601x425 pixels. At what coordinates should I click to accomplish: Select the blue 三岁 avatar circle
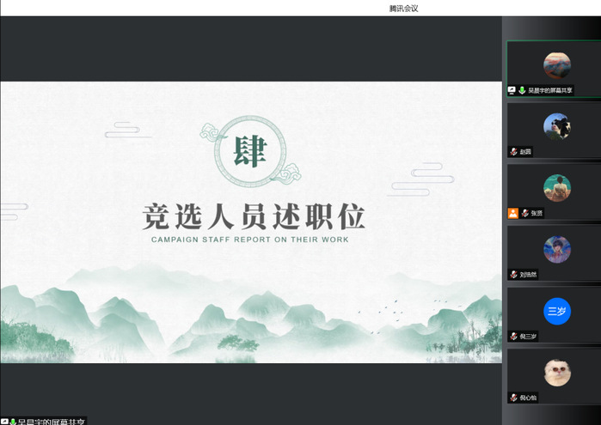click(556, 311)
